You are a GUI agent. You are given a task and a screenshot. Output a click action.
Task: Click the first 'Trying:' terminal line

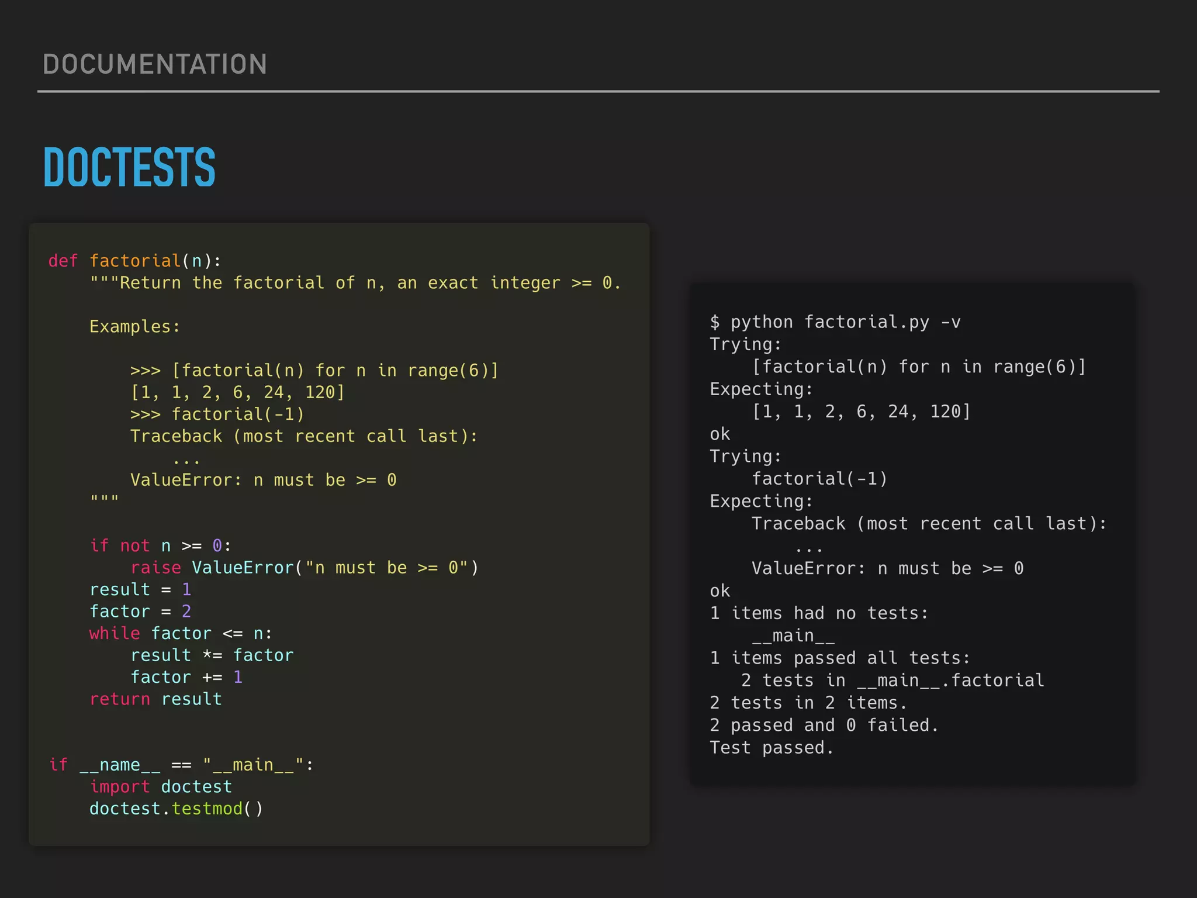pyautogui.click(x=746, y=344)
